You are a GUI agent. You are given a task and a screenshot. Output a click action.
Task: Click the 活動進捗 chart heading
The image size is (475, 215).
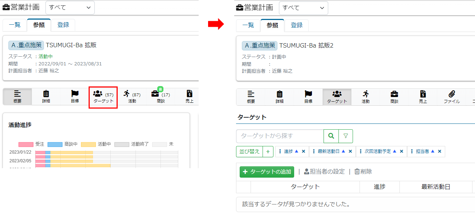coord(20,125)
